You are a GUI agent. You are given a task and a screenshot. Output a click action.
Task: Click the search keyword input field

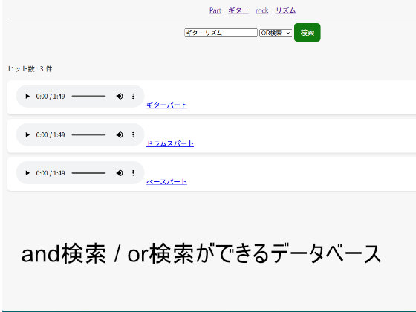[221, 33]
